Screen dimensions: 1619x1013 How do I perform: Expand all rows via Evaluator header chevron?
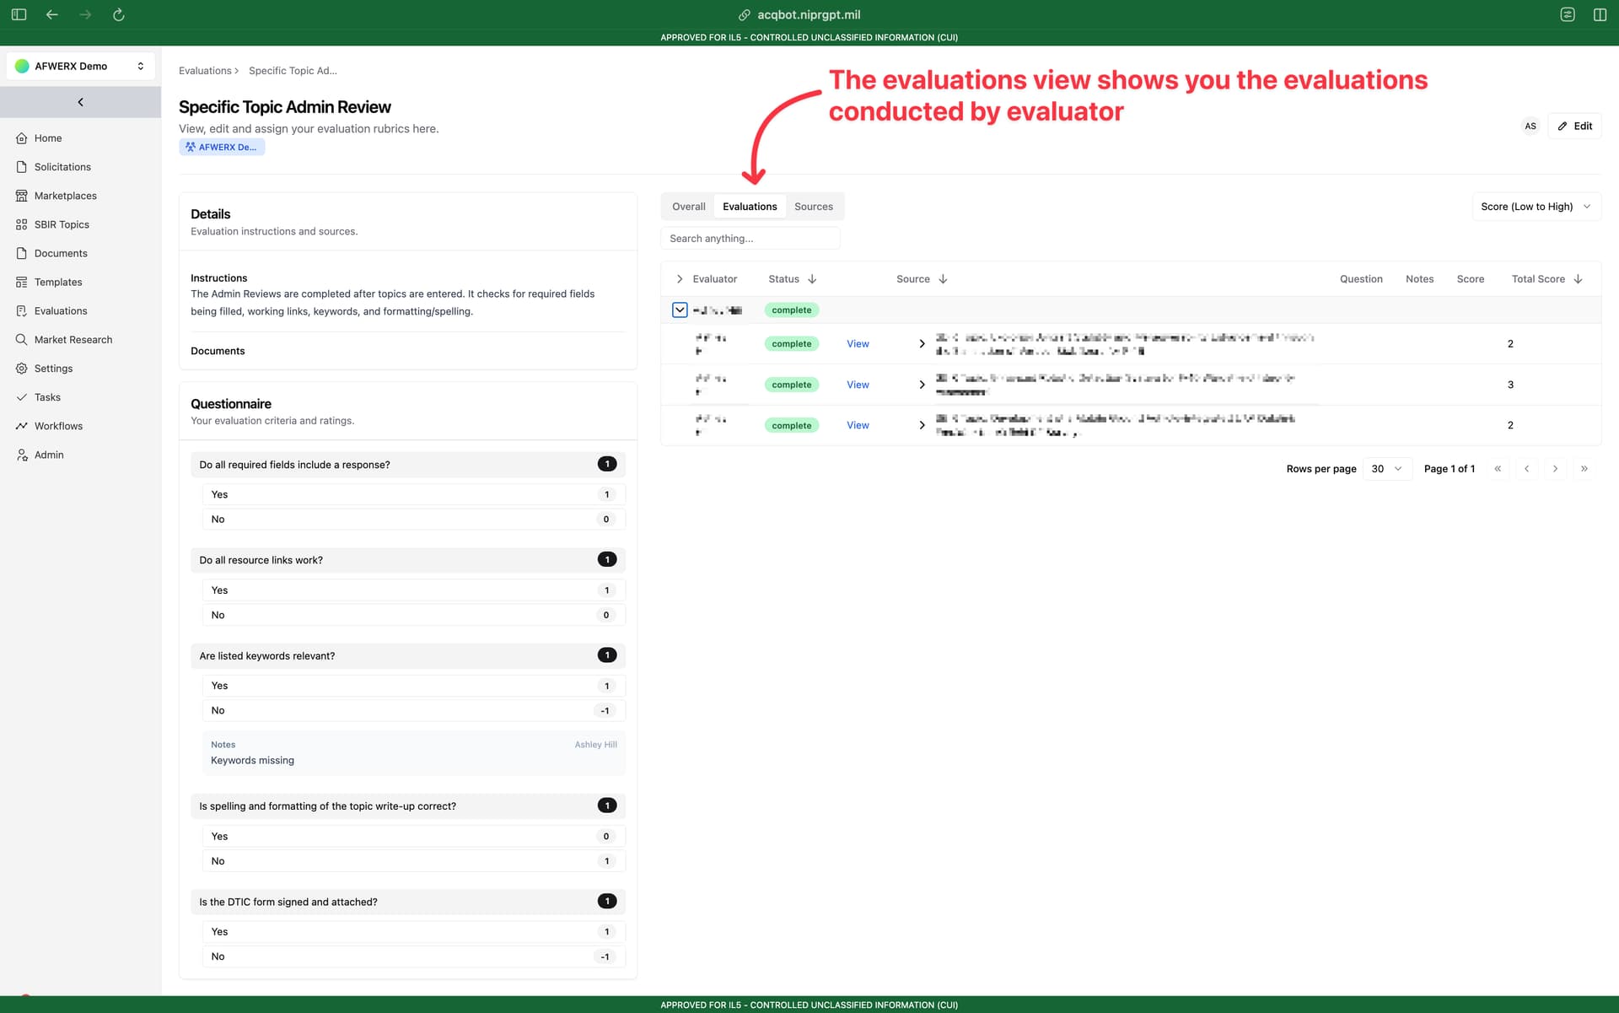pyautogui.click(x=680, y=279)
